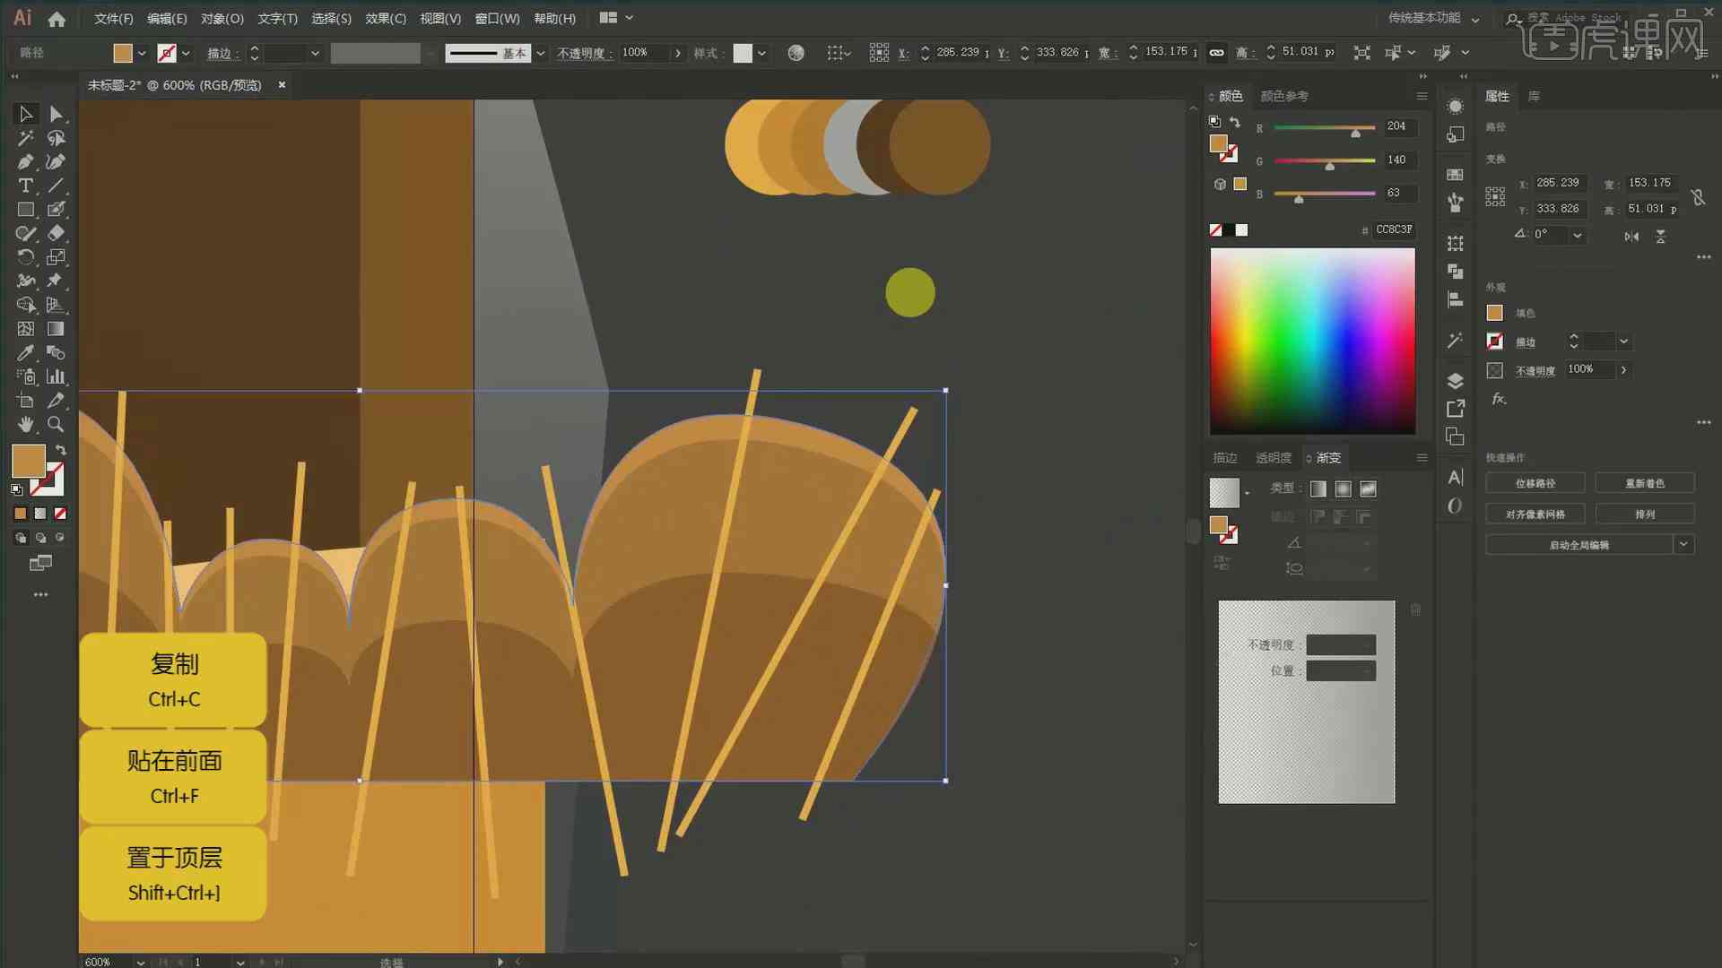
Task: Click the hex color input field CCBC3F
Action: tap(1396, 229)
